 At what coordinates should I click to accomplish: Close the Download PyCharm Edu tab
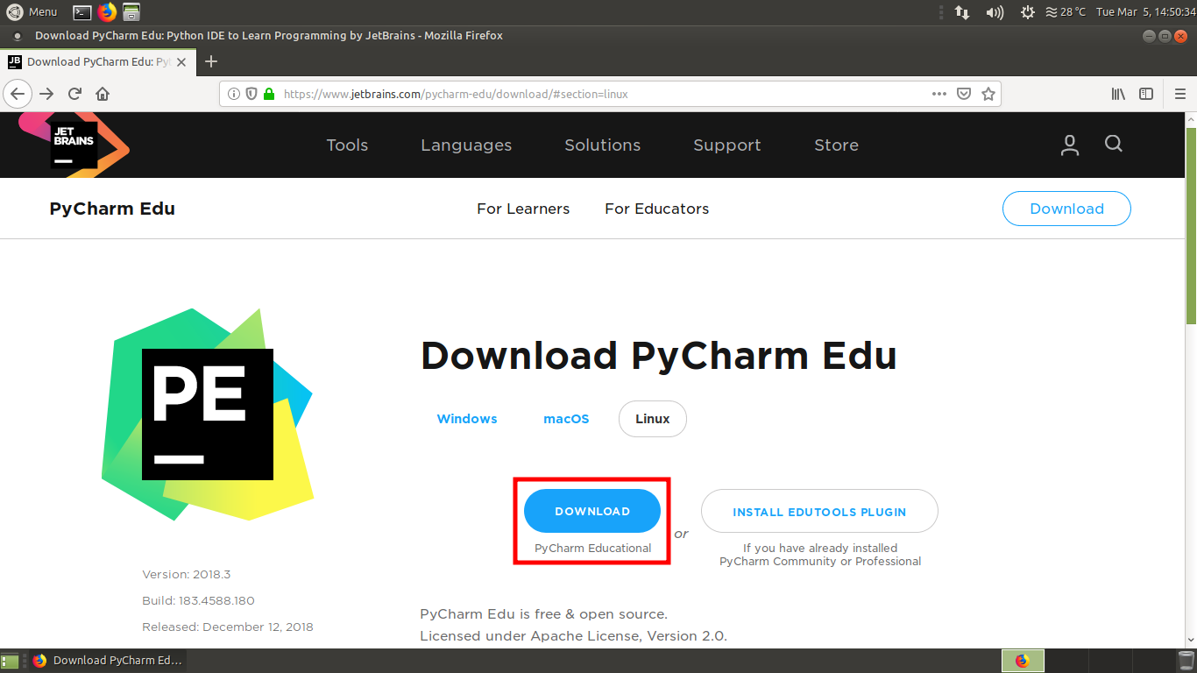(x=182, y=62)
